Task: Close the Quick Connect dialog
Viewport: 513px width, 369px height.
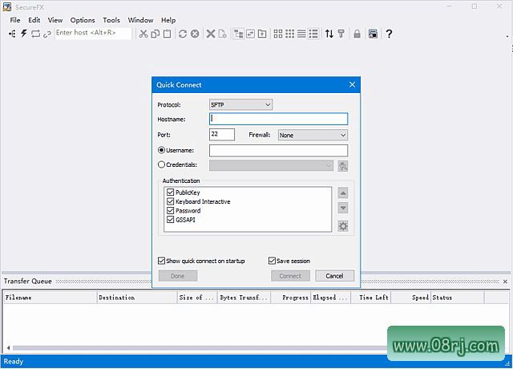Action: (352, 85)
